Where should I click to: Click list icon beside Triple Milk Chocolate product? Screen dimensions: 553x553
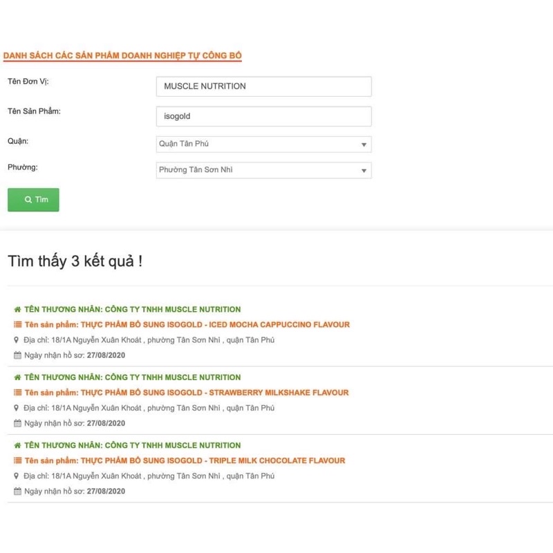click(x=17, y=460)
